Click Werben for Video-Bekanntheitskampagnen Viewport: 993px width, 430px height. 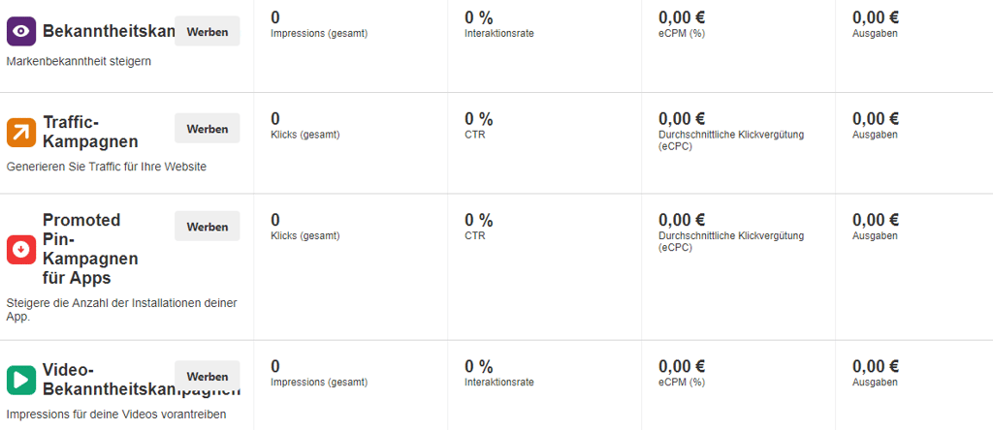208,376
